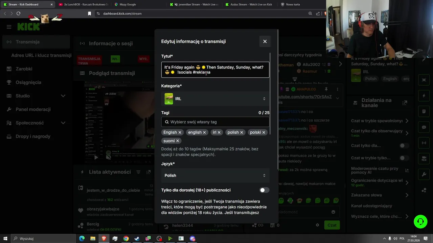Click the wrench side panel icon

click(424, 174)
